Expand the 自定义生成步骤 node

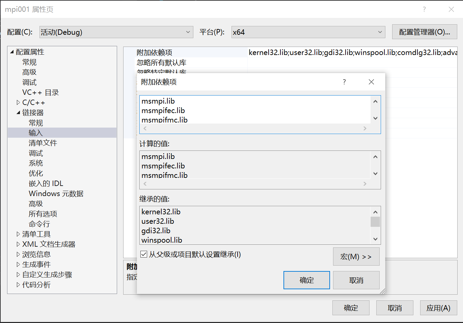(18, 274)
